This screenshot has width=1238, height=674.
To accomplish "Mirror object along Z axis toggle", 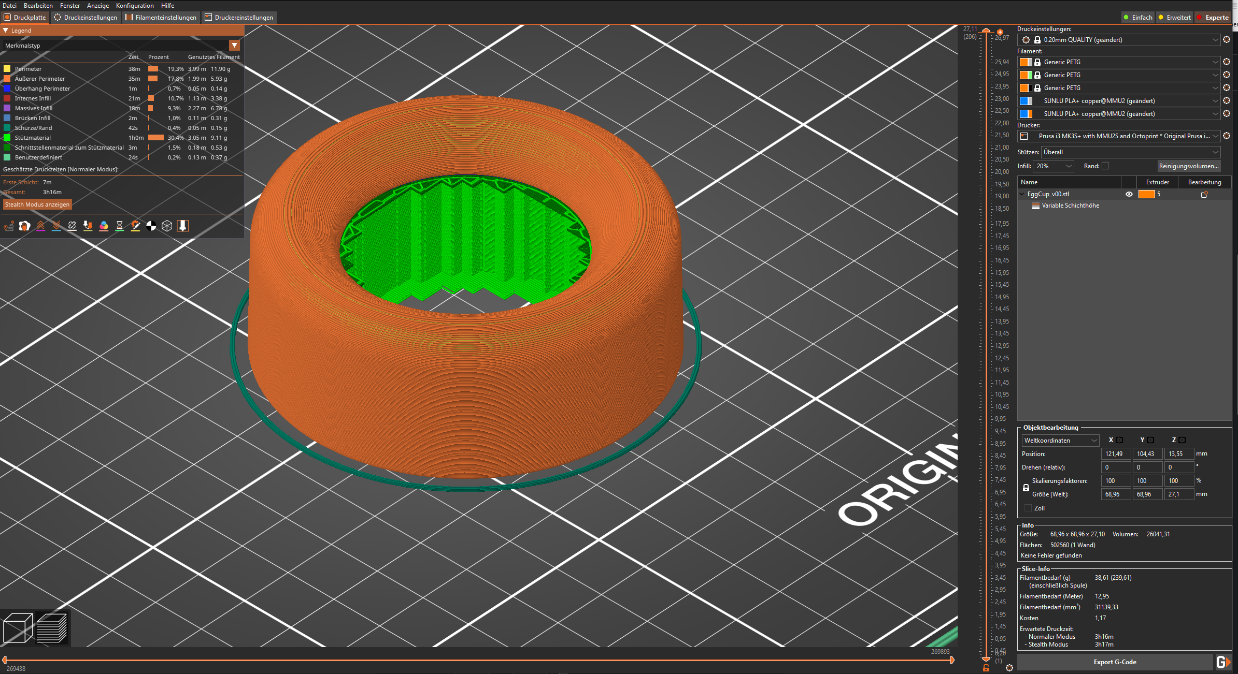I will pos(1182,440).
